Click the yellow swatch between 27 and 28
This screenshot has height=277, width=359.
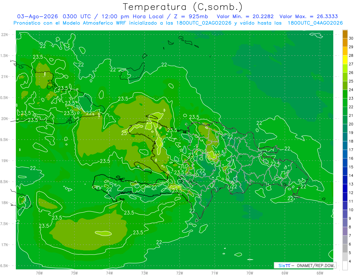tap(345, 60)
